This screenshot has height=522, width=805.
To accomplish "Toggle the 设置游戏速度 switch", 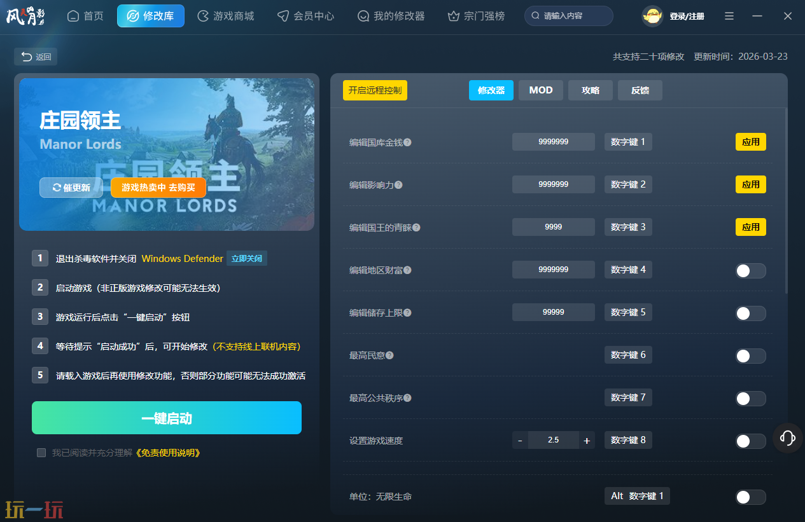I will point(750,441).
